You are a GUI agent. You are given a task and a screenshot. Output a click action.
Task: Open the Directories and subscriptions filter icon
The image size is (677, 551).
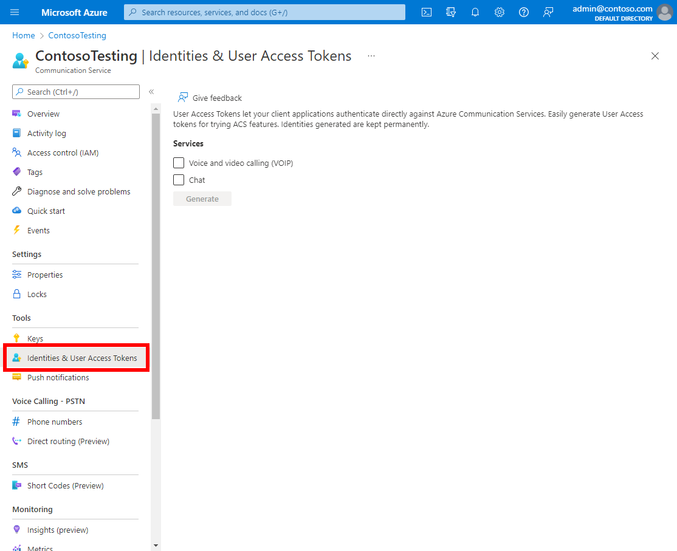(451, 12)
